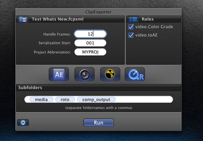203x141 pixels.
Task: Select the camera lens export target
Action: pyautogui.click(x=84, y=75)
